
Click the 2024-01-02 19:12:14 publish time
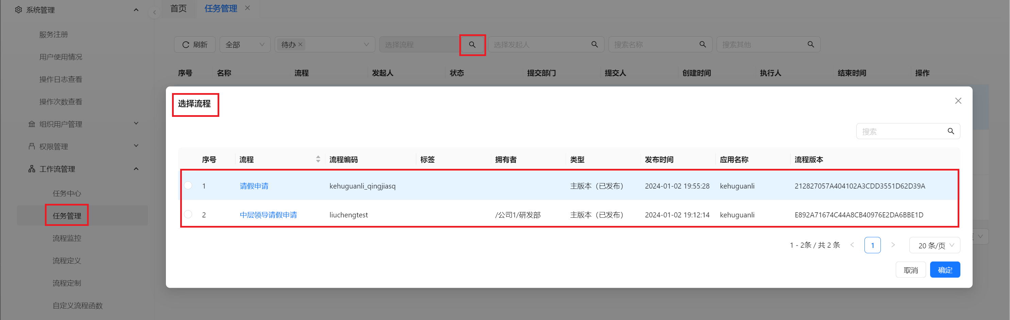point(677,215)
